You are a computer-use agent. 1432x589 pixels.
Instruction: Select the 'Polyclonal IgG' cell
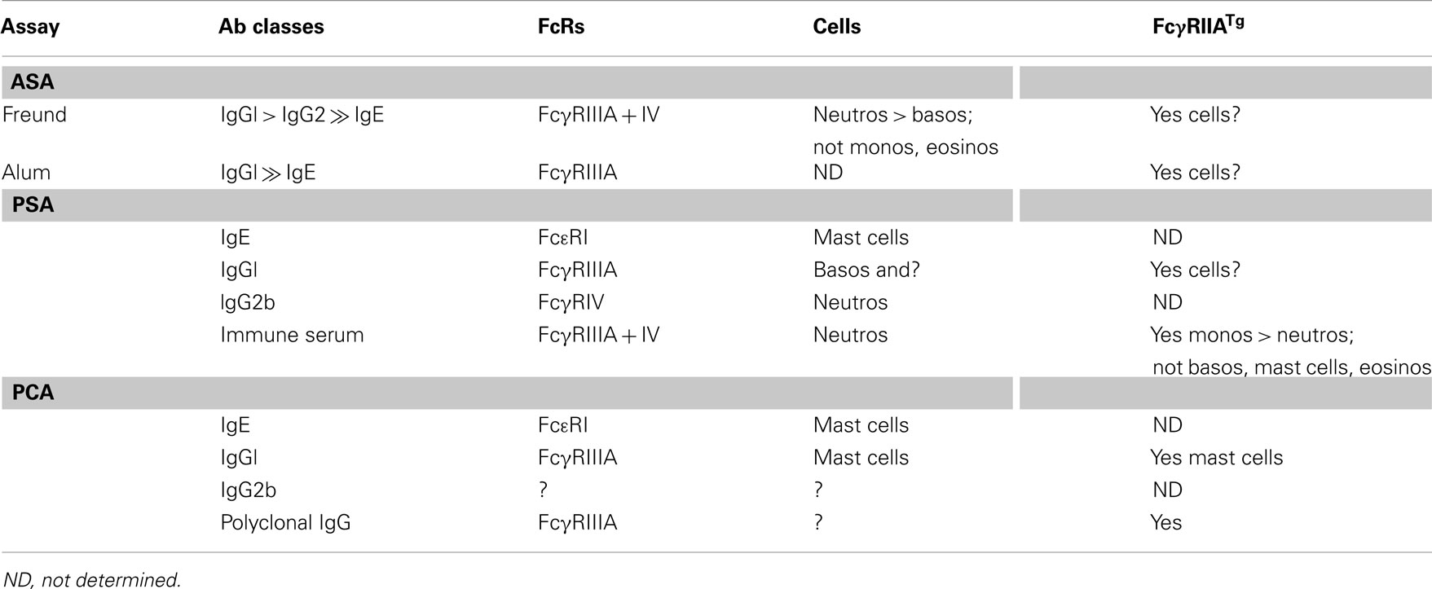pyautogui.click(x=285, y=522)
